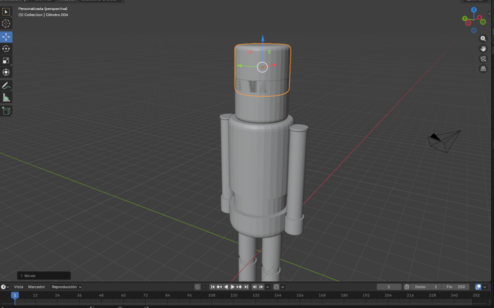Click the current frame number slider
This screenshot has height=308, width=494.
[x=389, y=286]
